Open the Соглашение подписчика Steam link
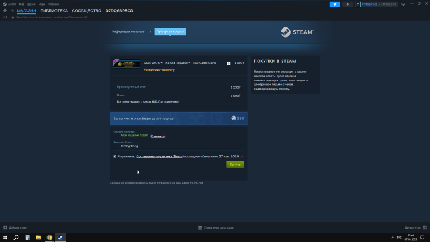 pos(160,156)
